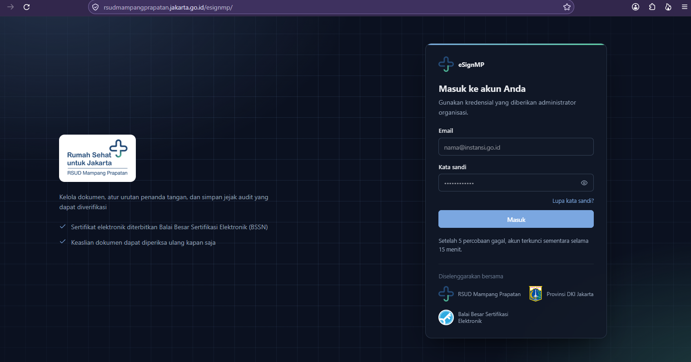
Task: Show password with the eye icon
Action: [x=584, y=183]
